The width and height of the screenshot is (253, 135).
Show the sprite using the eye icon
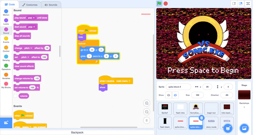168,95
